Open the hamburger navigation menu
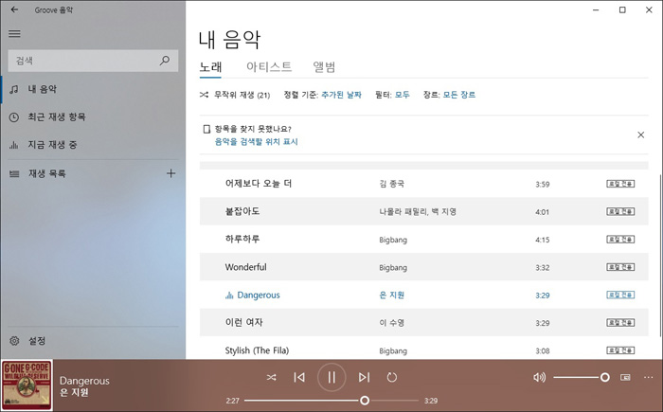 pos(15,33)
